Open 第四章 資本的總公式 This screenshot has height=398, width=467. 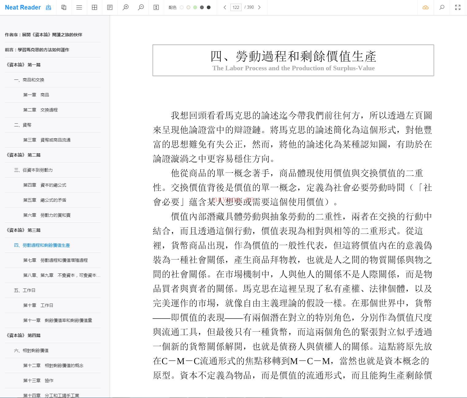click(45, 185)
